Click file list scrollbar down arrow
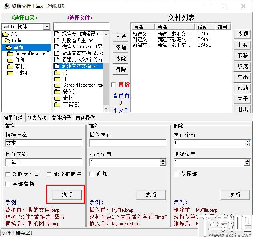253x237 pixels. coord(106,108)
